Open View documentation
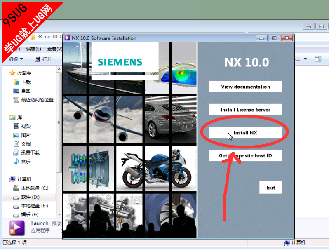This screenshot has height=249, width=329. (245, 87)
